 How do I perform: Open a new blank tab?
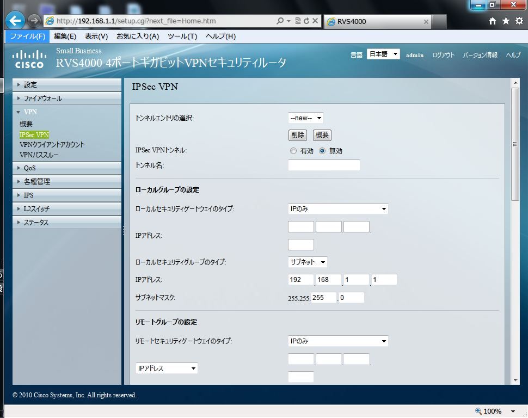click(x=439, y=22)
